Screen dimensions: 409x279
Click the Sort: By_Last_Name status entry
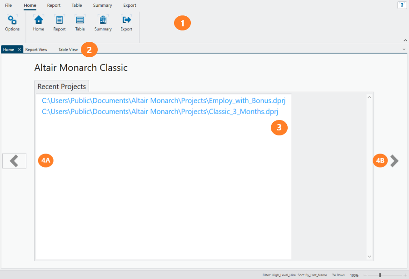click(312, 275)
